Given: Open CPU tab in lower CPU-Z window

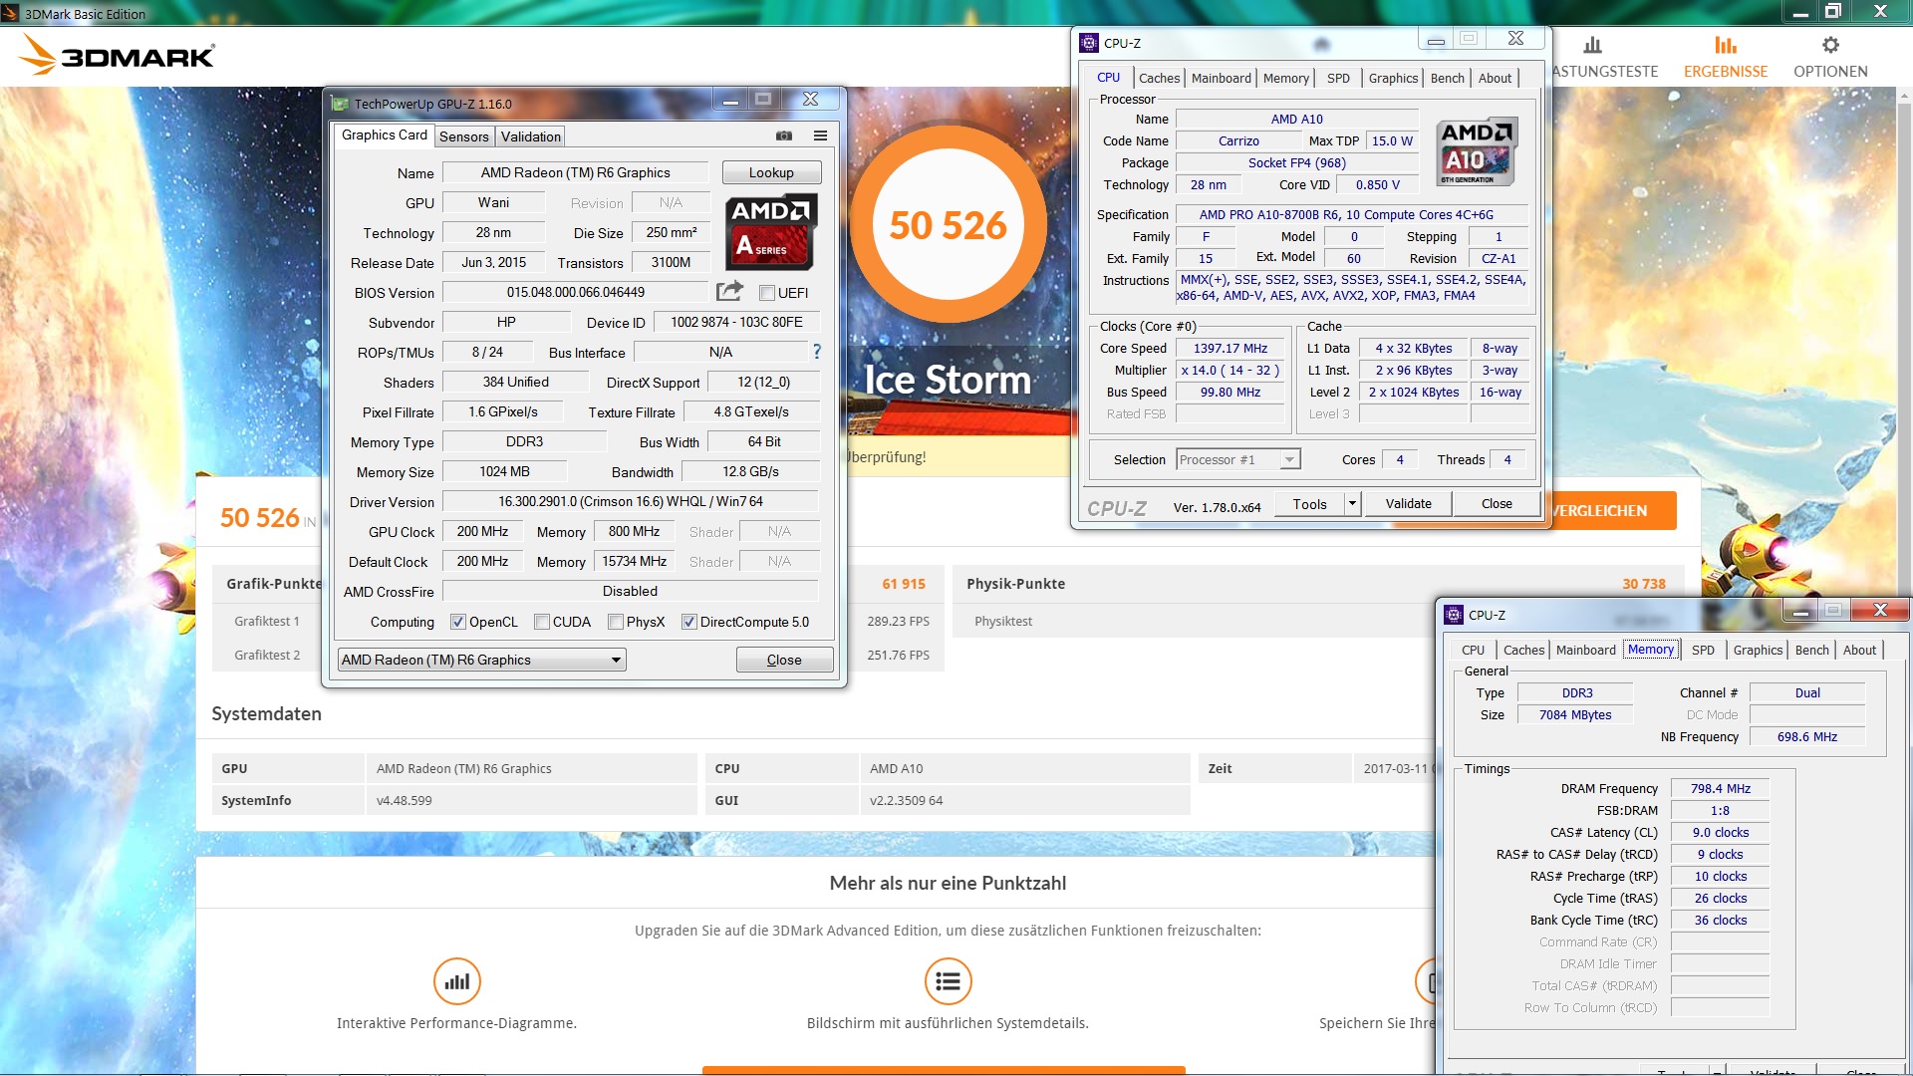Looking at the screenshot, I should coord(1473,650).
